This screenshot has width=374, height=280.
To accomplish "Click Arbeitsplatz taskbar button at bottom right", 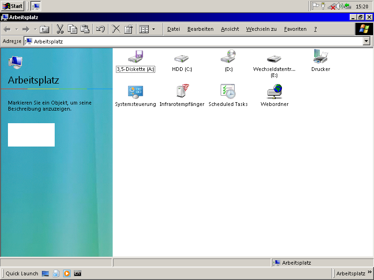I will 350,273.
